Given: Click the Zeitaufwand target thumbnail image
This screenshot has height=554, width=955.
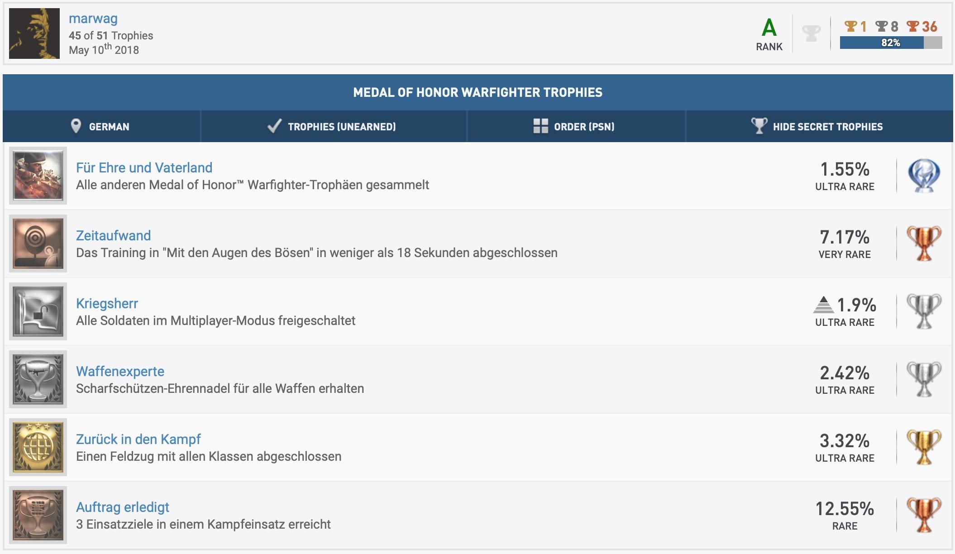Looking at the screenshot, I should pyautogui.click(x=38, y=244).
